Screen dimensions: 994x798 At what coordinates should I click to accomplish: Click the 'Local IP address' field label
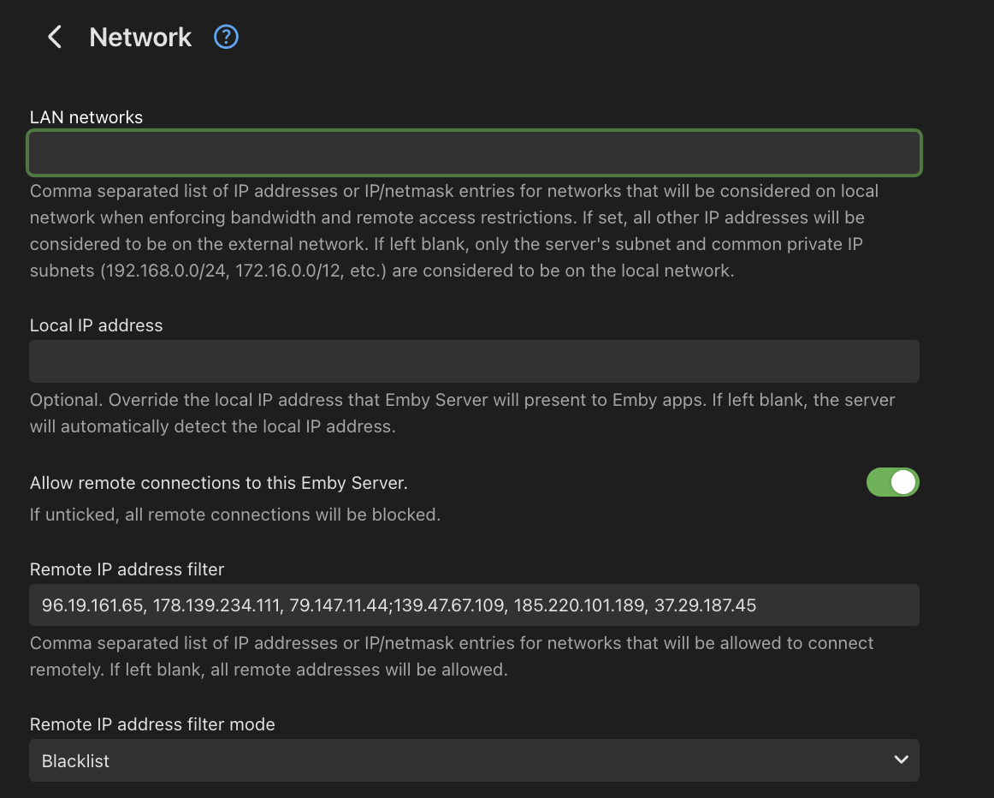(96, 325)
